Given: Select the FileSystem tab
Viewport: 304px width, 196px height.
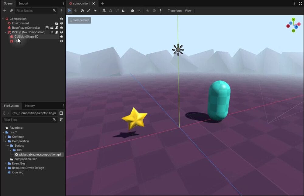Looking at the screenshot, I should click(x=11, y=106).
